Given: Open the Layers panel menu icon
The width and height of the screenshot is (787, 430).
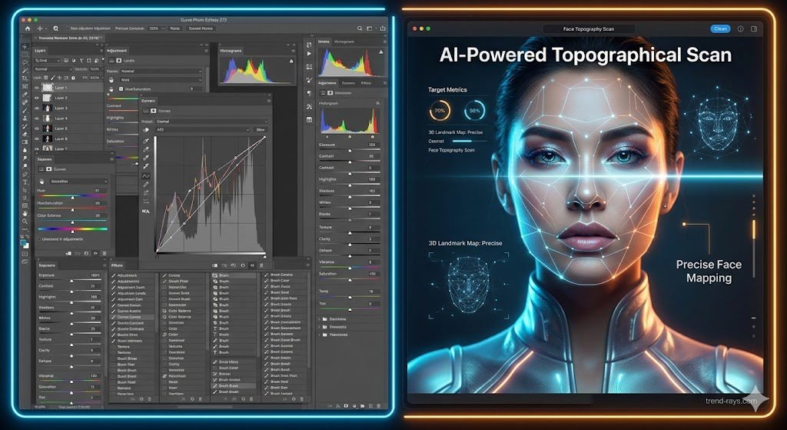Looking at the screenshot, I should click(101, 51).
